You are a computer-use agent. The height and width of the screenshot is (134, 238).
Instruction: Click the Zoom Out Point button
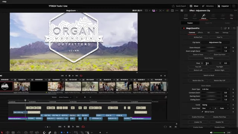click(x=219, y=55)
